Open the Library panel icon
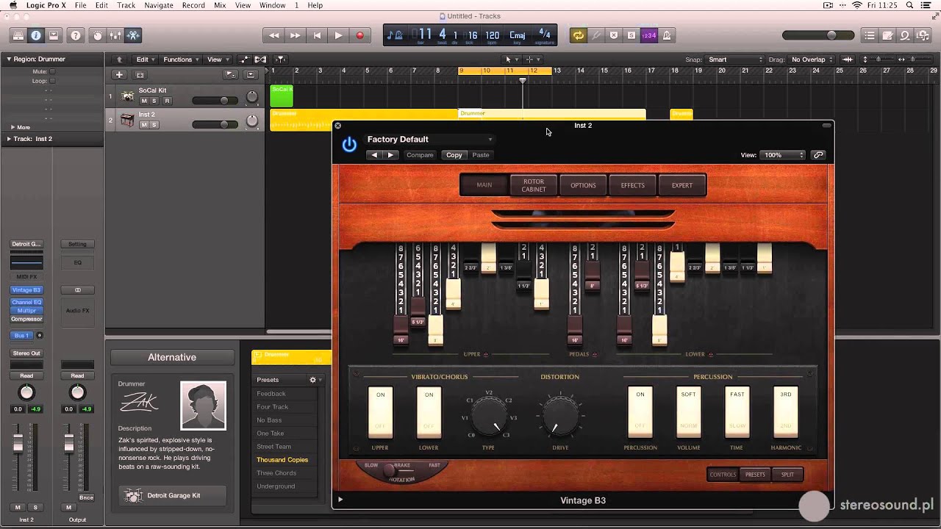This screenshot has height=529, width=941. click(x=18, y=35)
